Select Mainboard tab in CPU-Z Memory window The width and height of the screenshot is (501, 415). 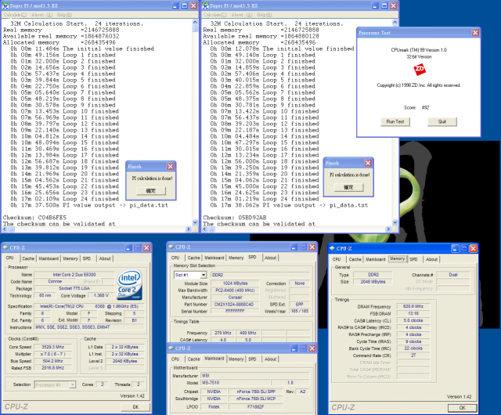point(375,259)
